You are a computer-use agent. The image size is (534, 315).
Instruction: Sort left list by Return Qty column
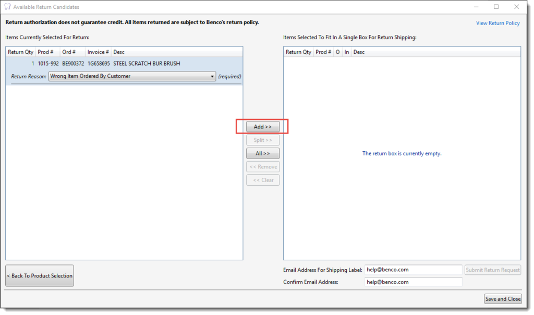tap(20, 52)
